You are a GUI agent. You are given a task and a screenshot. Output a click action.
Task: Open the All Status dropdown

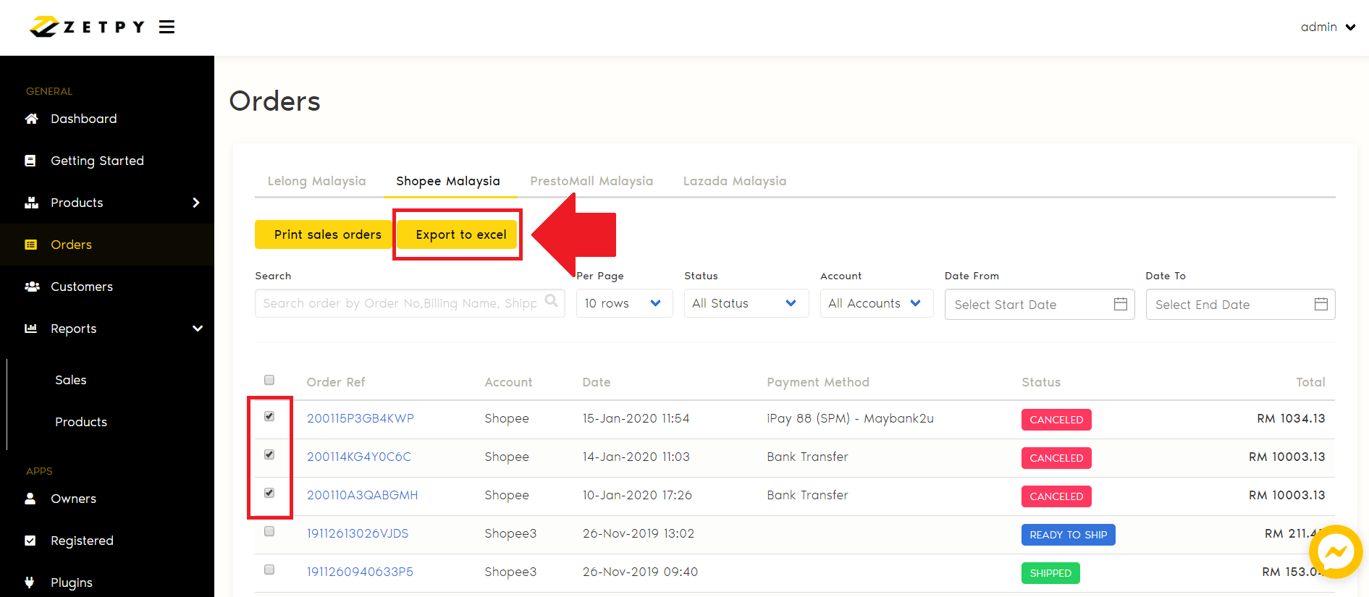(746, 303)
